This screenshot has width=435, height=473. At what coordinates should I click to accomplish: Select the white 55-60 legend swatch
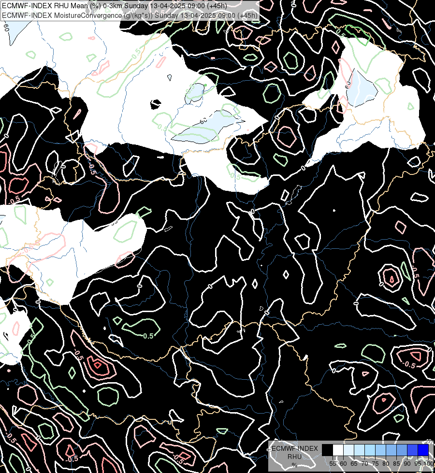tap(338, 450)
